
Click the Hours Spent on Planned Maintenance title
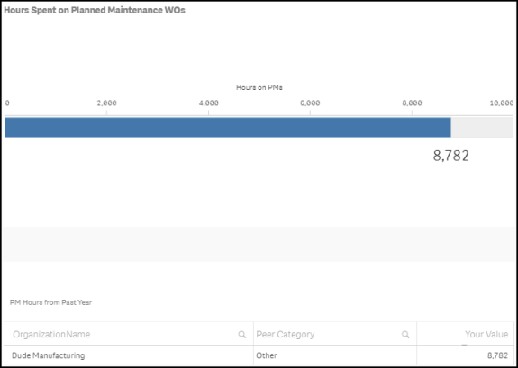click(95, 10)
